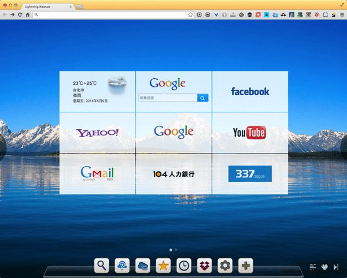347x278 pixels.
Task: Click the blue Google search button
Action: (202, 98)
